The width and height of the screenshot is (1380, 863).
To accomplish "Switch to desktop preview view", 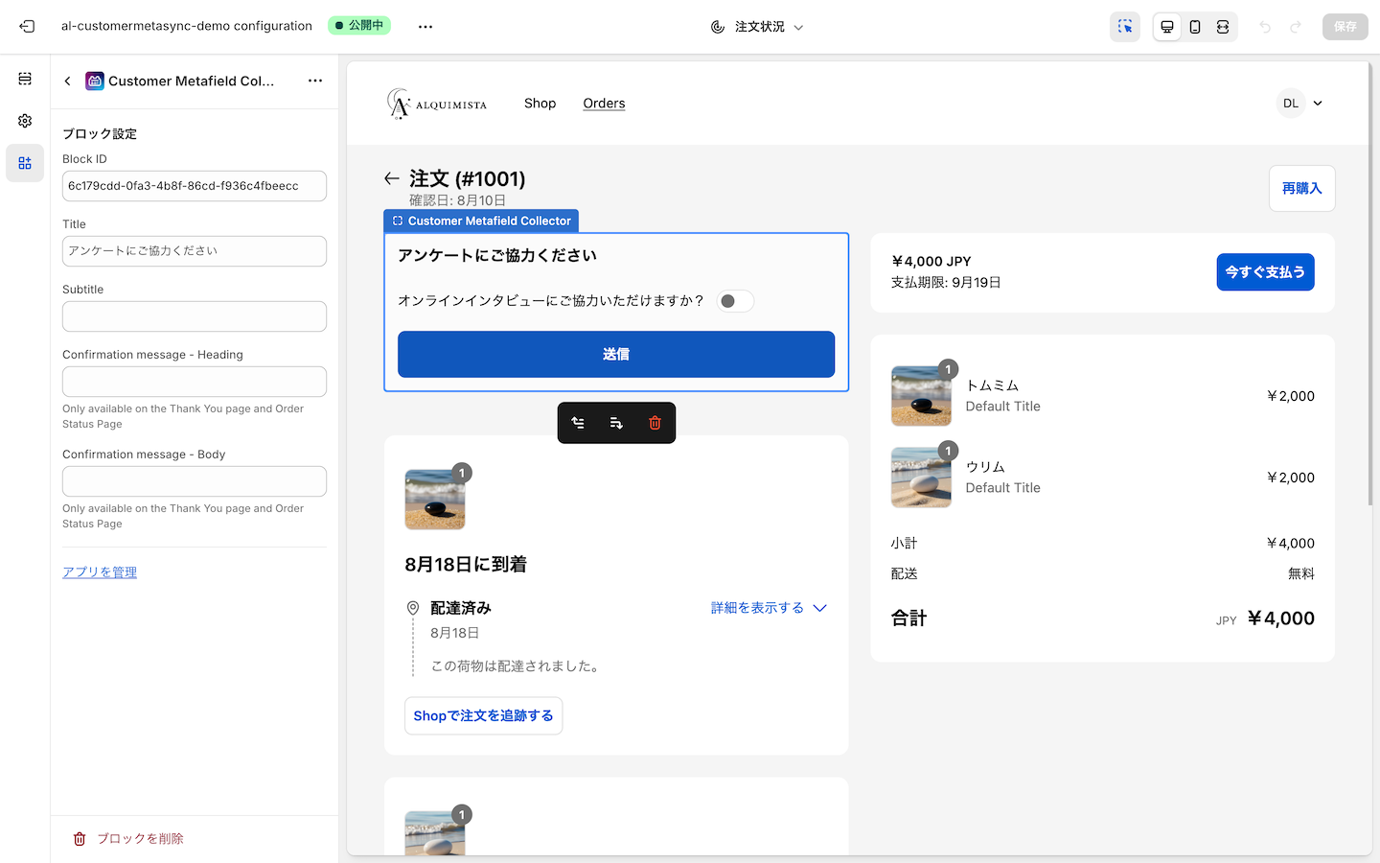I will 1167,27.
